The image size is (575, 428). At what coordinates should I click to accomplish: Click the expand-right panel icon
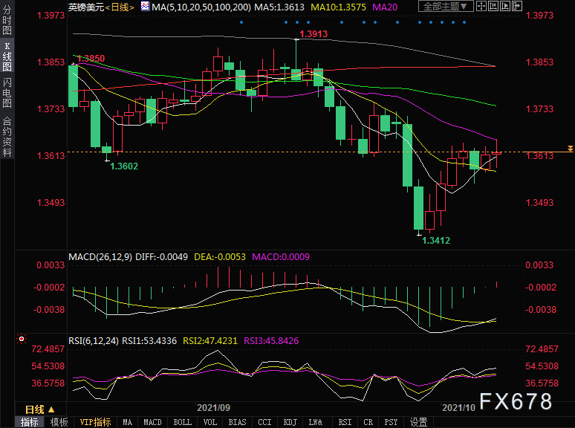517,6
